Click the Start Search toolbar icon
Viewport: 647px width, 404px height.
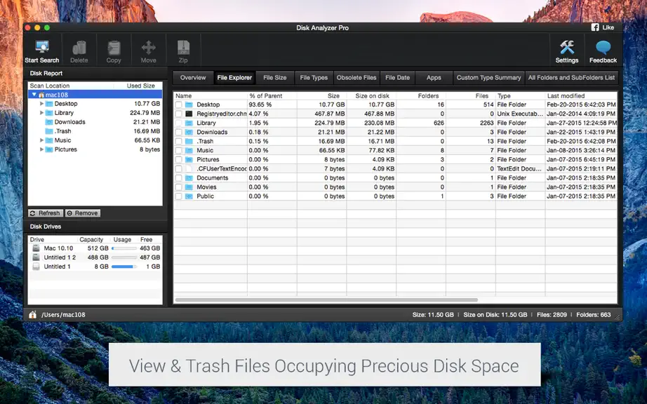(41, 47)
